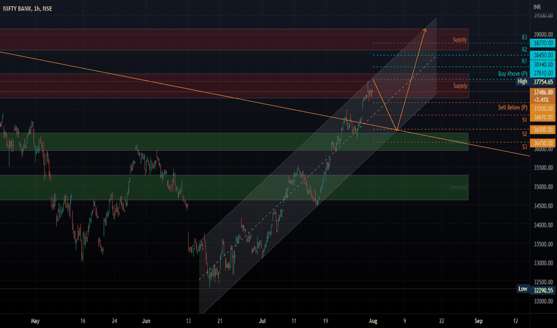The image size is (557, 328).
Task: Click the Aug label on time axis
Action: [x=373, y=321]
